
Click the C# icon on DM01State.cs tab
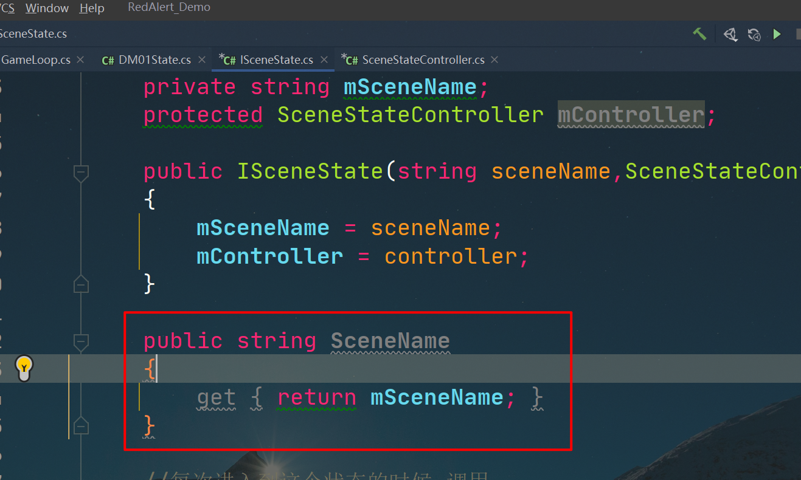click(108, 60)
